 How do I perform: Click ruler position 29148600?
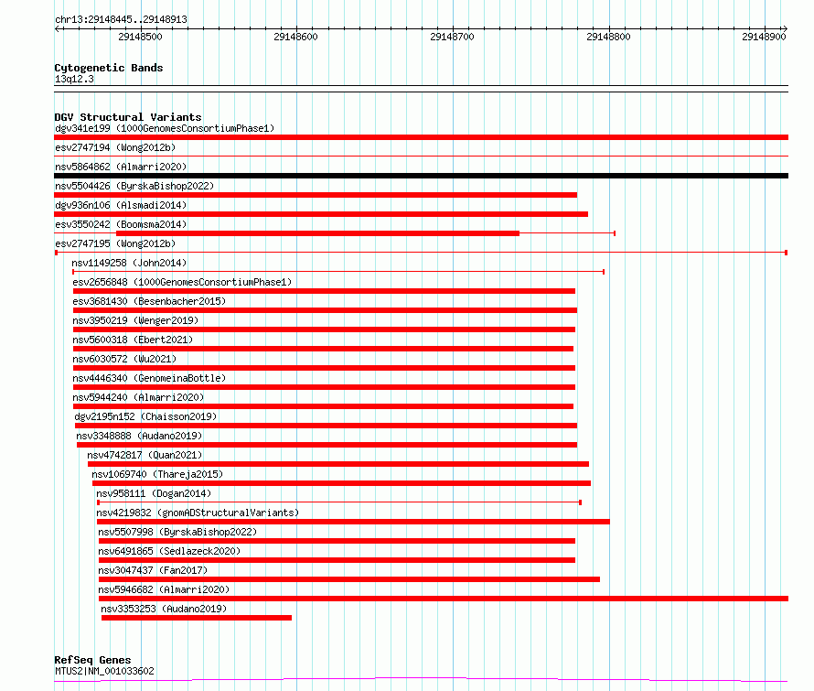click(296, 37)
